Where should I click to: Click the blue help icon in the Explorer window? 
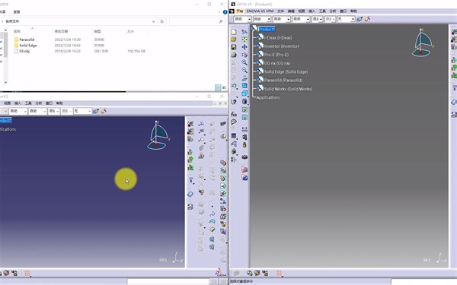[x=225, y=12]
